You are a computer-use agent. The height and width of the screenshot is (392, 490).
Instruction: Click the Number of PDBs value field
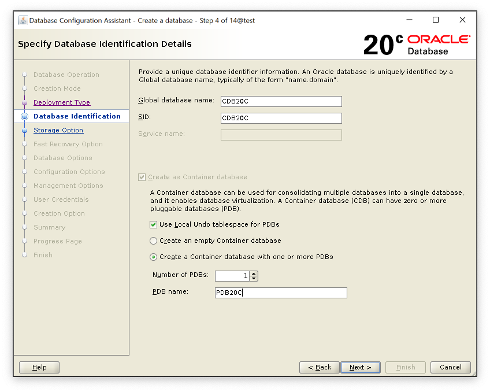point(232,276)
